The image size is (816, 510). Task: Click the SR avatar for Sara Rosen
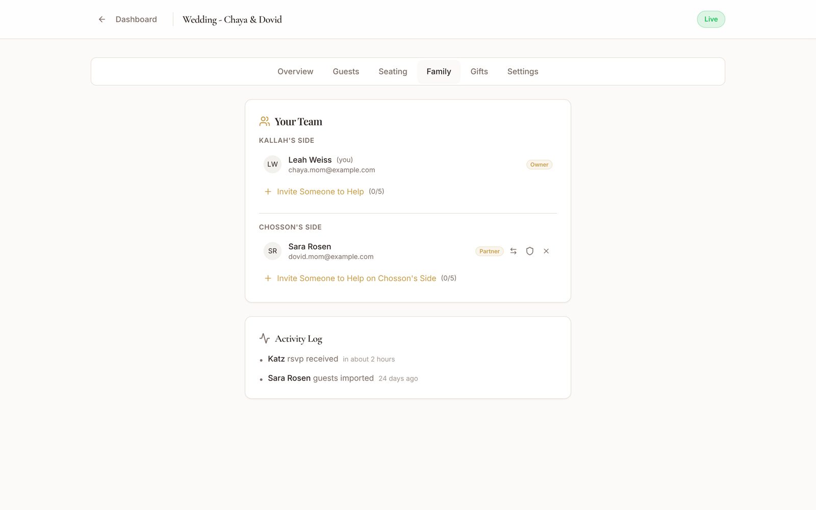(272, 251)
